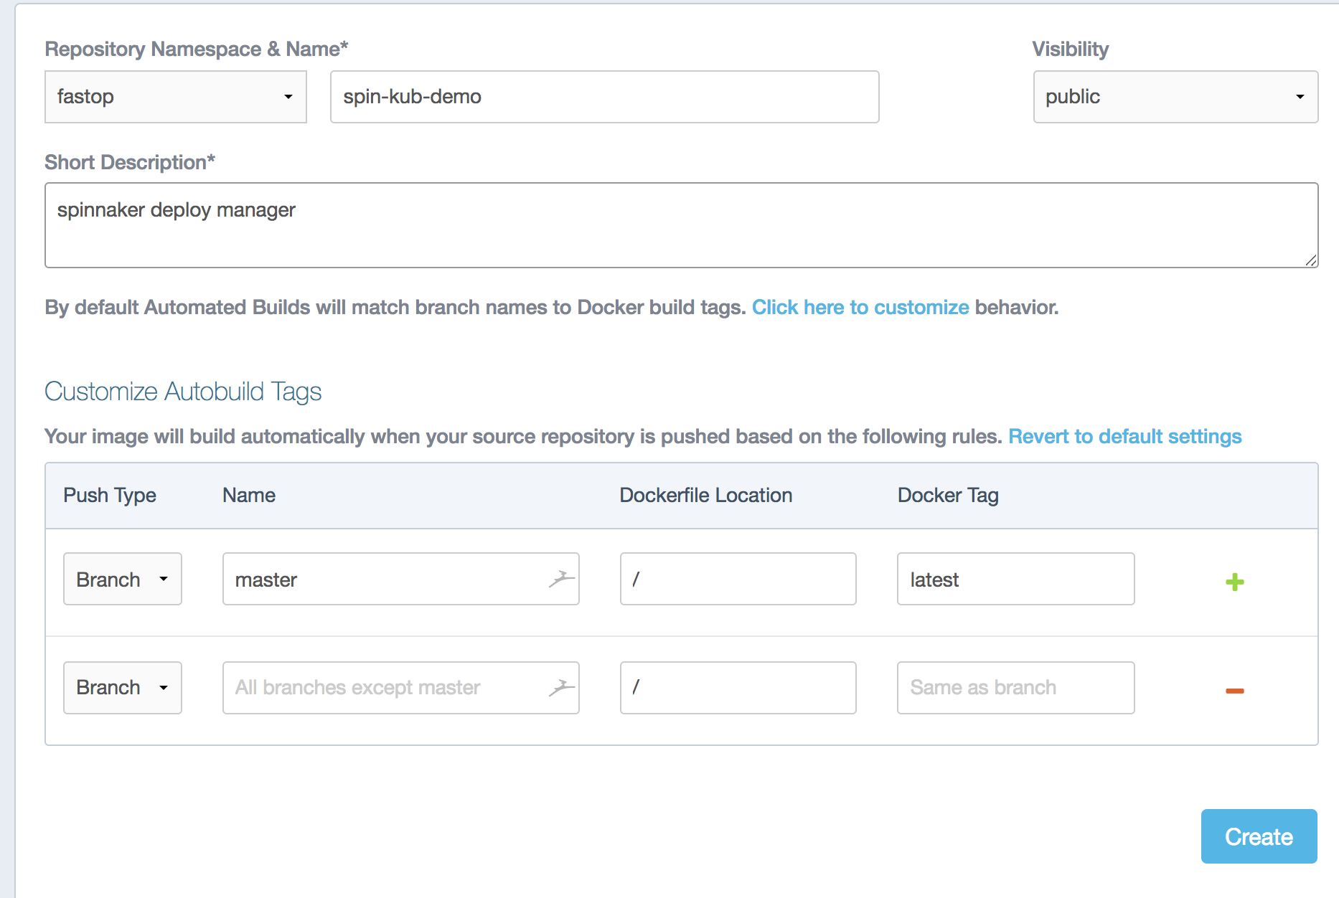Open first row Branch push type dropdown
This screenshot has height=898, width=1339.
(x=123, y=579)
